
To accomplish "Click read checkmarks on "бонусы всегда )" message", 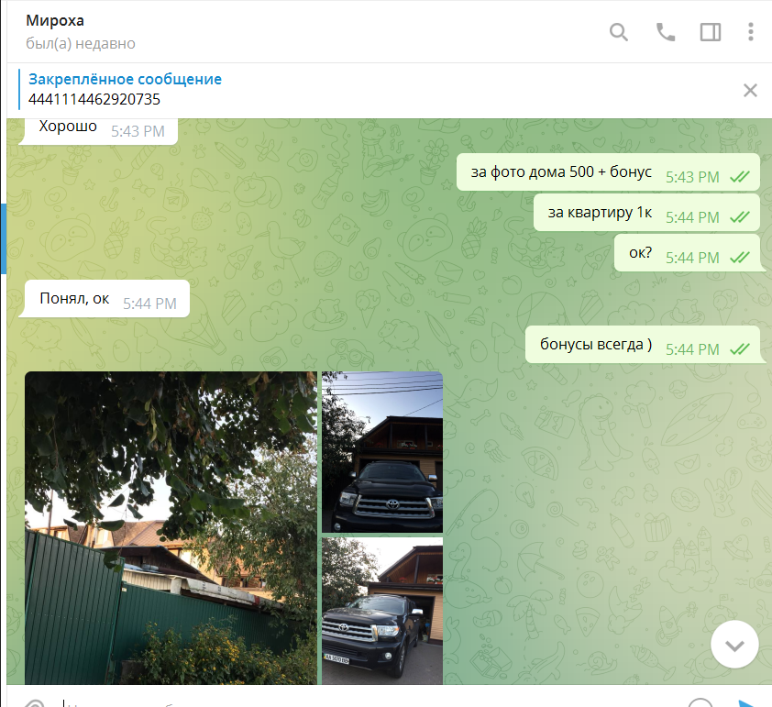I will click(739, 349).
